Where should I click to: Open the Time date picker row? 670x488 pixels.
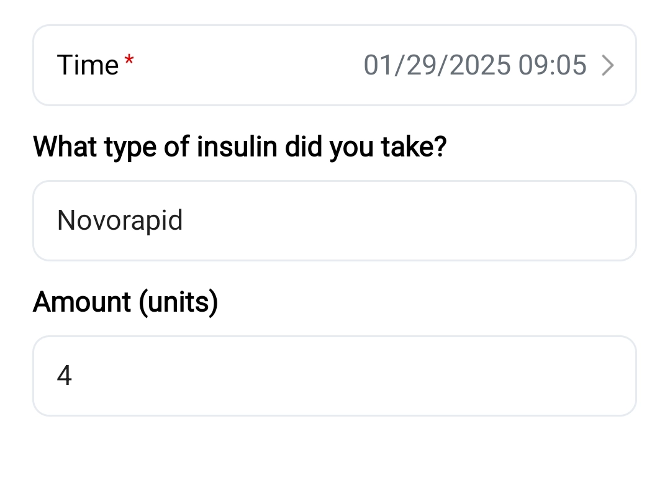[x=334, y=65]
